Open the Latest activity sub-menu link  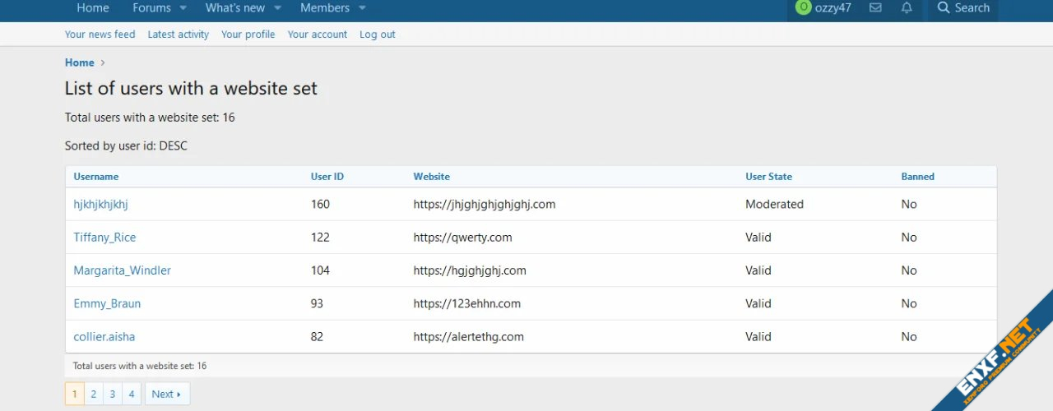click(x=178, y=35)
